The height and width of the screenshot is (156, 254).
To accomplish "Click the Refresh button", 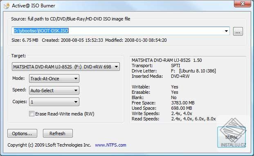I will click(x=58, y=133).
